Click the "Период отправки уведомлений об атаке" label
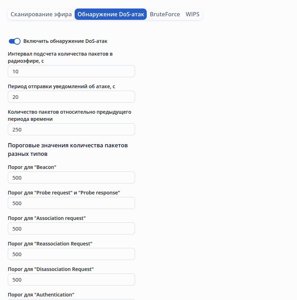 (62, 86)
